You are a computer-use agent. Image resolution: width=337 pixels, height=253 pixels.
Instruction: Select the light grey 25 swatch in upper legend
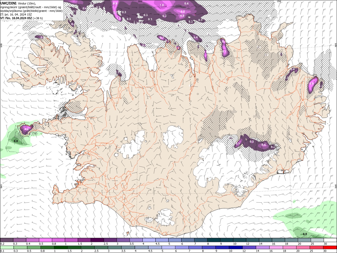[x=317, y=240]
